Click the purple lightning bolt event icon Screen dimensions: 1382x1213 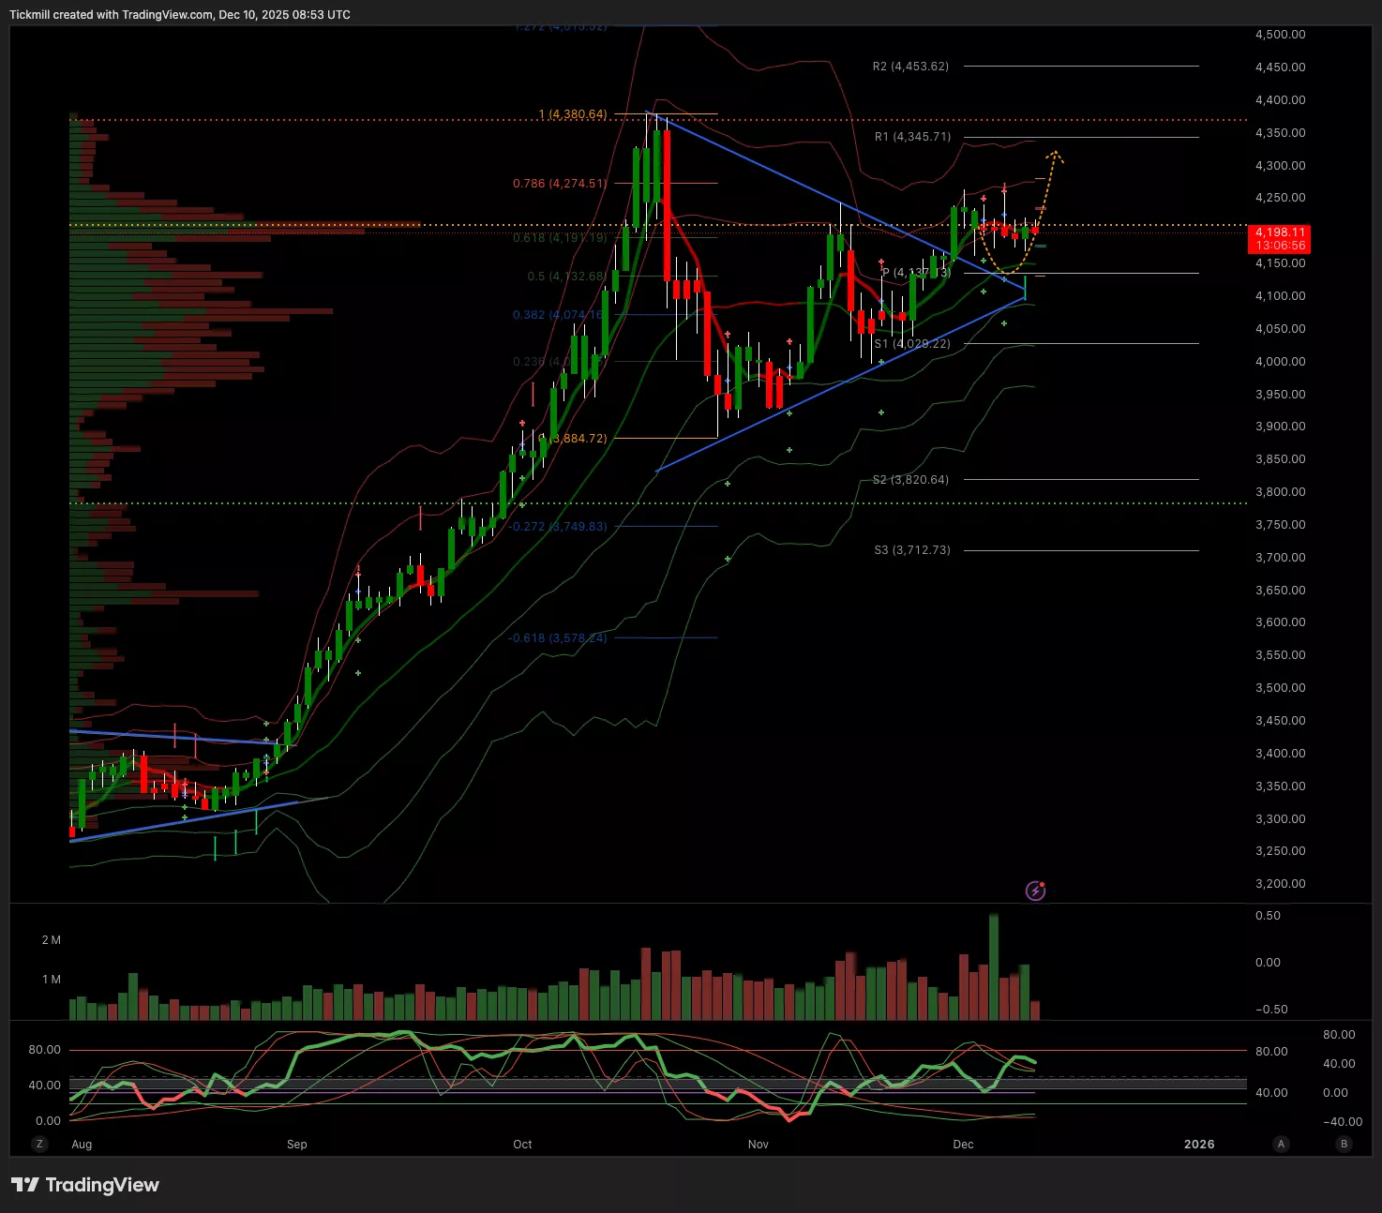1035,891
